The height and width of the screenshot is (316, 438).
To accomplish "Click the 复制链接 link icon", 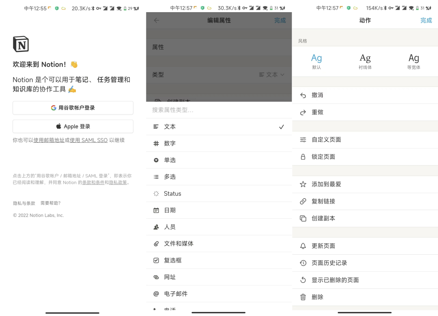I will click(303, 201).
